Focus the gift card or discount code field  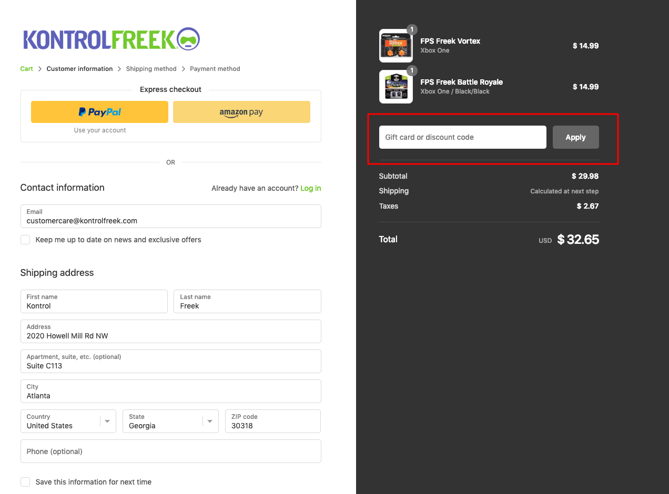coord(462,137)
